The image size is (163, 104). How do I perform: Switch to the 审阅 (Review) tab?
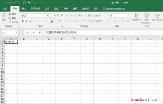[x=66, y=9]
